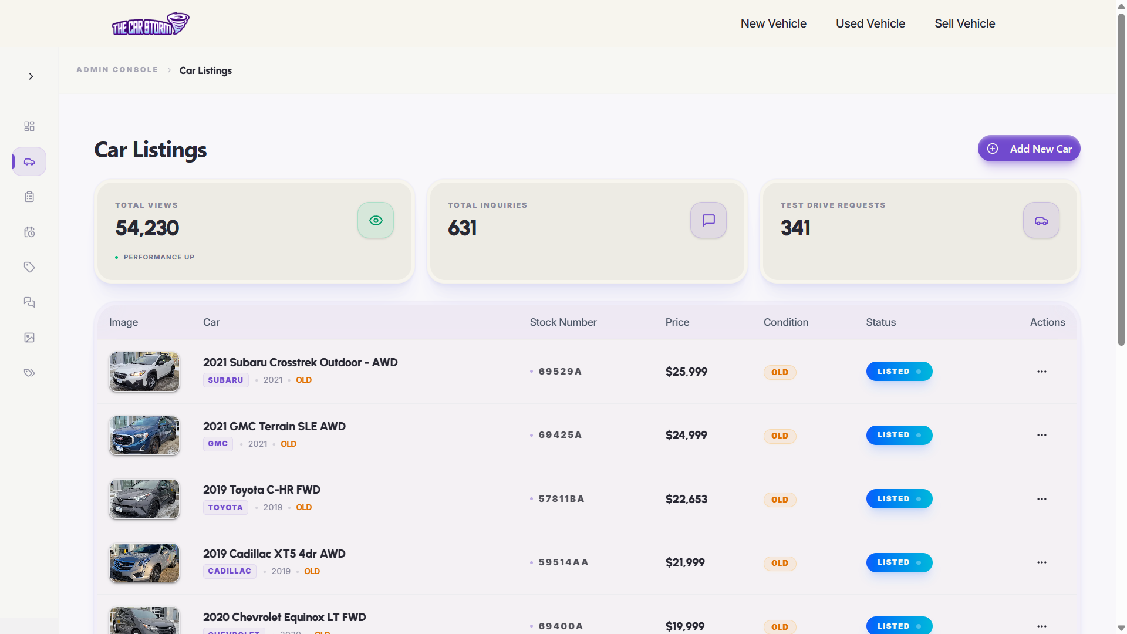Click the Total Views value 54,230

(x=147, y=228)
